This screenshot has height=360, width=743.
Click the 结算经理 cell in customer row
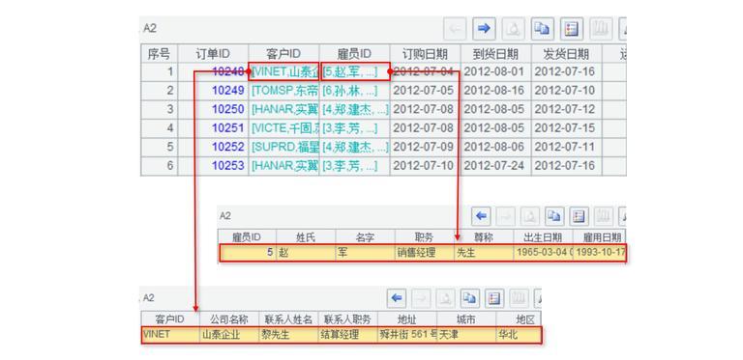347,335
